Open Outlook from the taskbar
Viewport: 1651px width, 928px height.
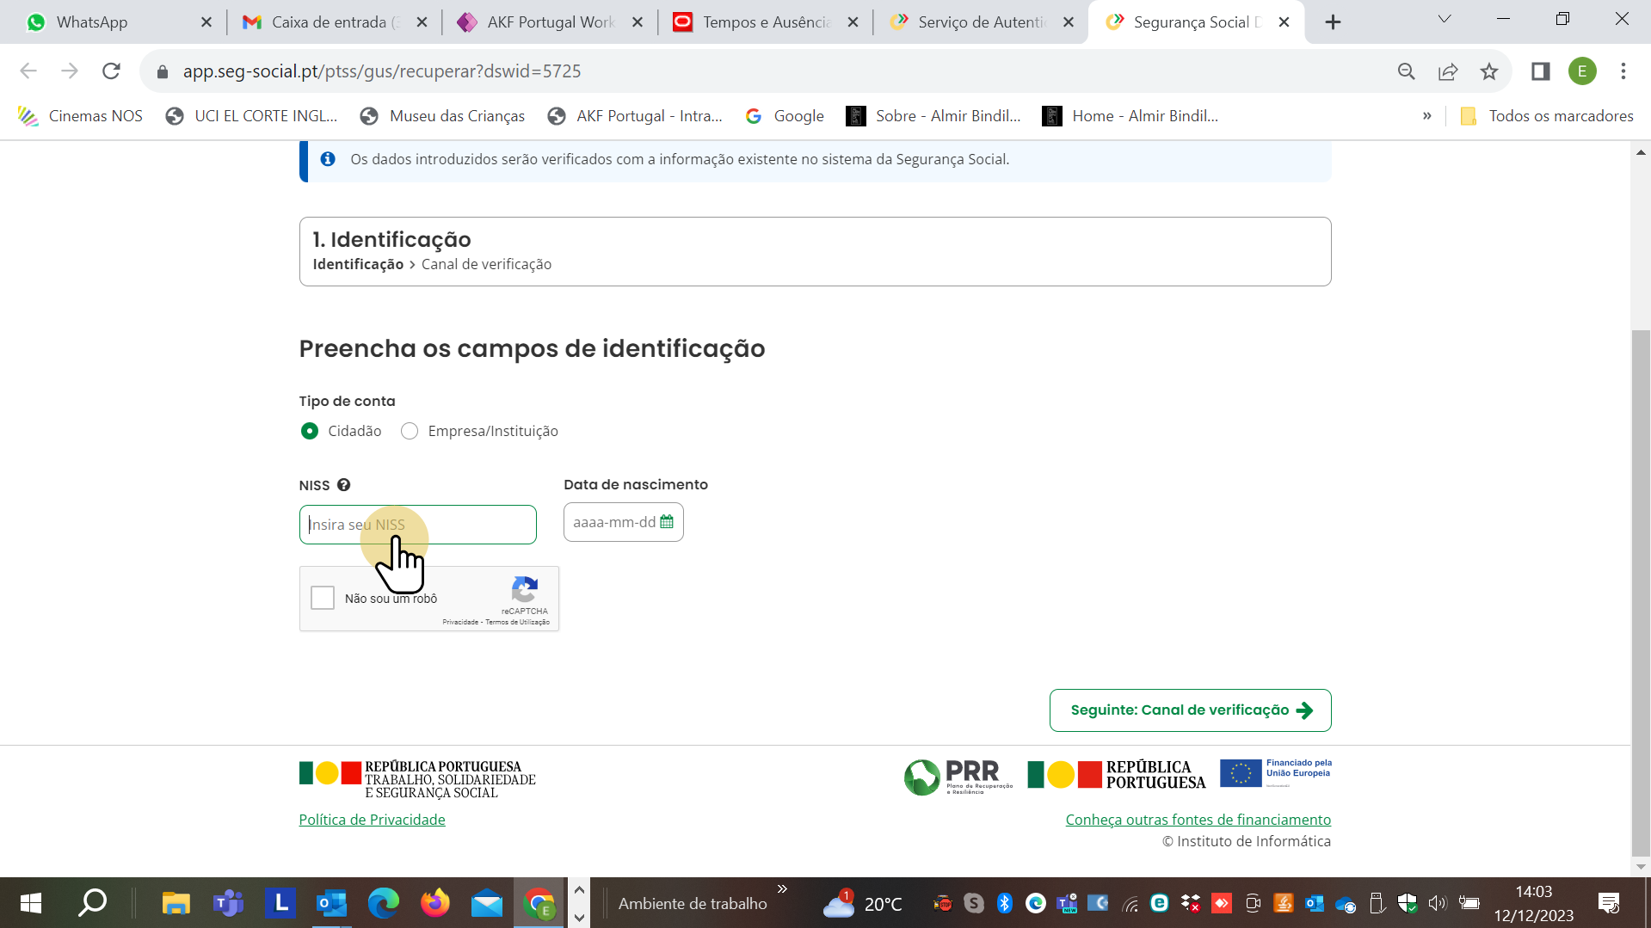[x=331, y=902]
